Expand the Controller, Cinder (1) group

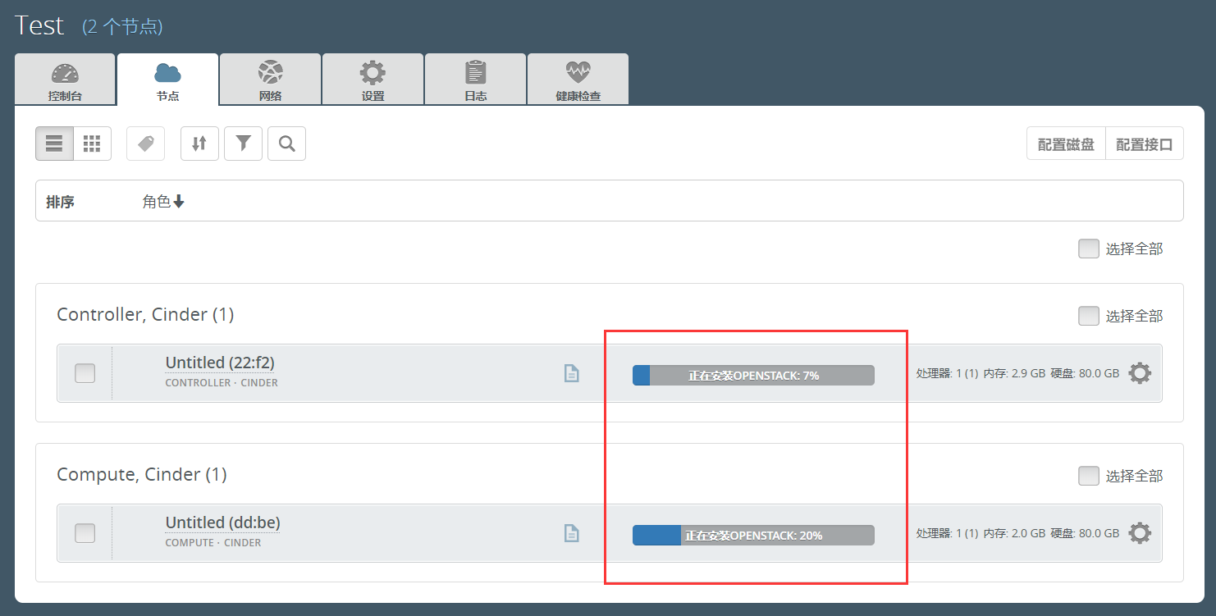coord(144,314)
